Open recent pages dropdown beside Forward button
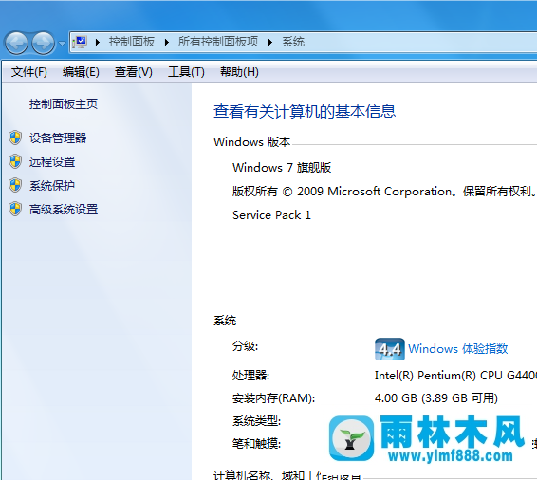The width and height of the screenshot is (537, 480). pyautogui.click(x=62, y=43)
